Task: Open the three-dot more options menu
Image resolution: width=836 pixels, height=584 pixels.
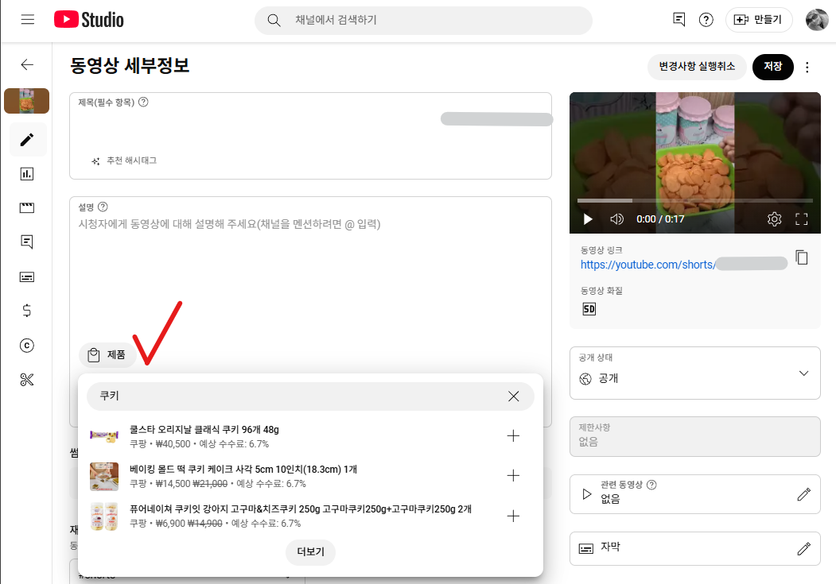Action: click(x=807, y=67)
